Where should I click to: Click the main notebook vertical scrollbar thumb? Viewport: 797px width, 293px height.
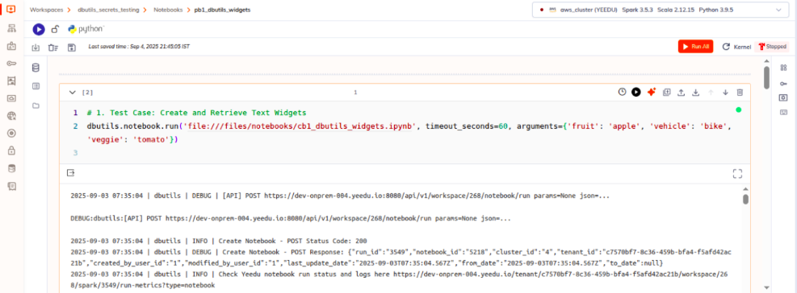(766, 77)
